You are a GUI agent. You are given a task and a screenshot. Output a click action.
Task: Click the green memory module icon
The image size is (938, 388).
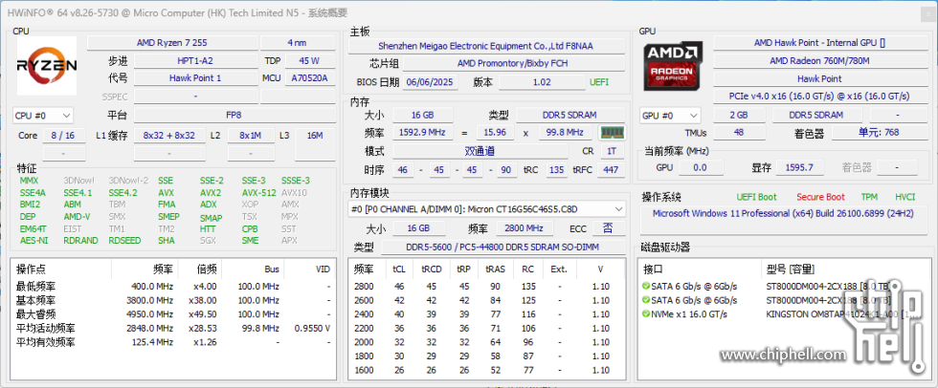click(611, 133)
